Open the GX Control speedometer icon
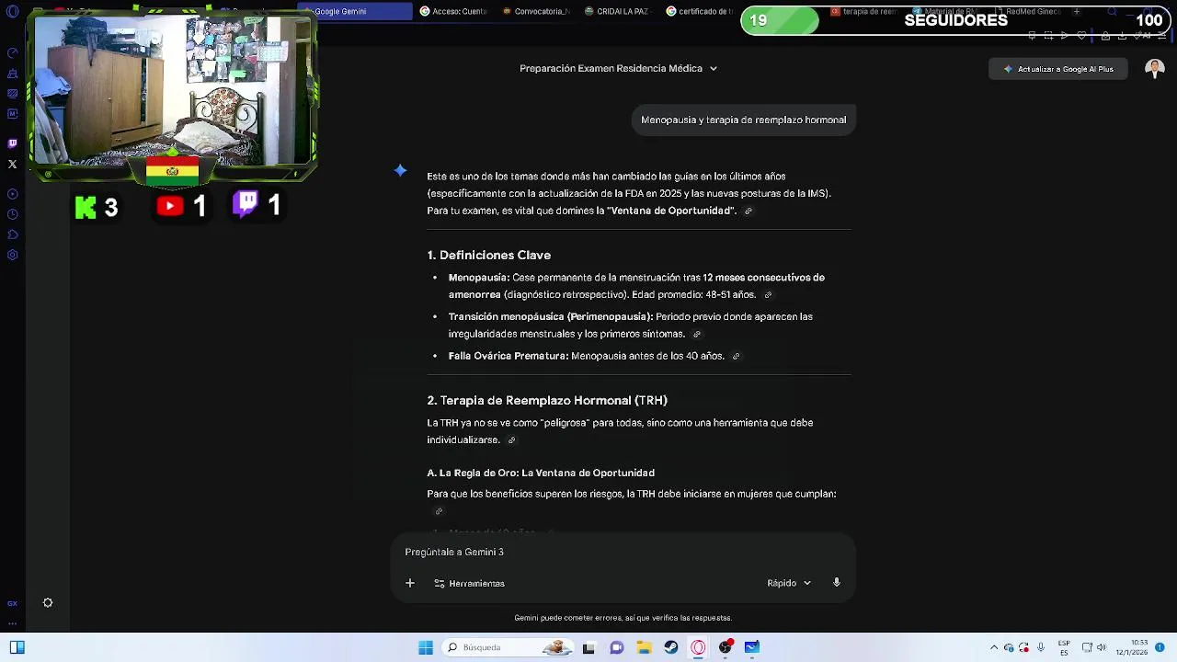 [12, 53]
